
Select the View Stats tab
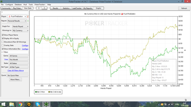[28, 8]
